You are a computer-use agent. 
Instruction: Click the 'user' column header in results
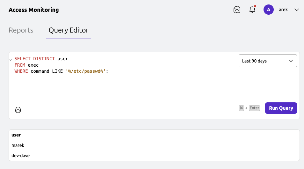[x=16, y=135]
